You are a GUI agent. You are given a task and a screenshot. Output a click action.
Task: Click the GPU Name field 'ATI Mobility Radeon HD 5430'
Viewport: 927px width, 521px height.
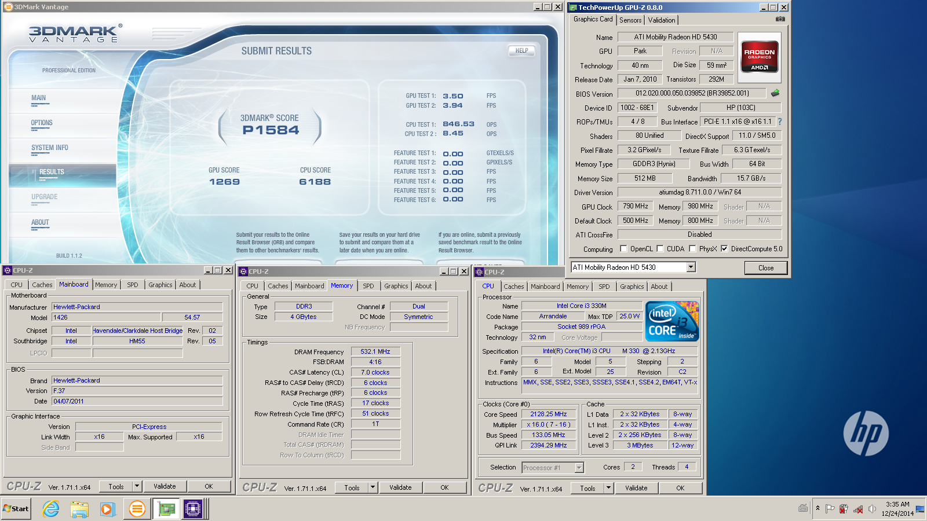(x=675, y=37)
